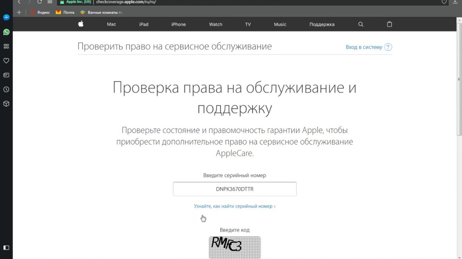
Task: Click Узнайте, как найти серийный номер link
Action: [235, 206]
